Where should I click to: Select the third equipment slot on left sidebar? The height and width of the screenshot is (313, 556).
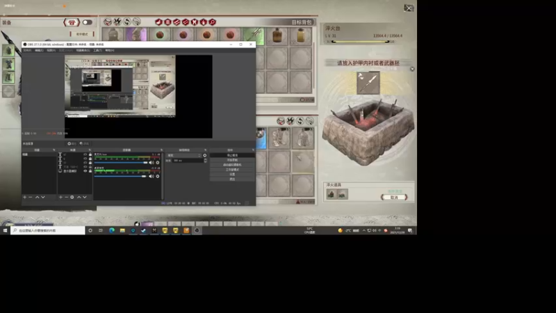(x=8, y=77)
